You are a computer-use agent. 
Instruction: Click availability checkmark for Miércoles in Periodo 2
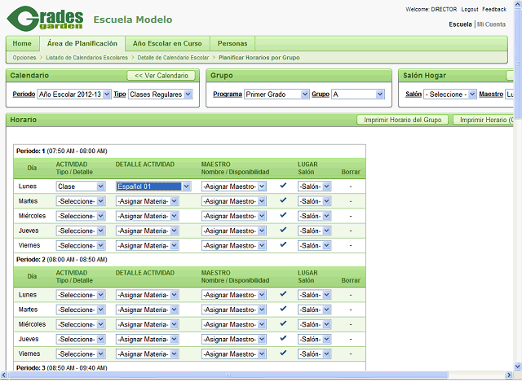click(283, 323)
